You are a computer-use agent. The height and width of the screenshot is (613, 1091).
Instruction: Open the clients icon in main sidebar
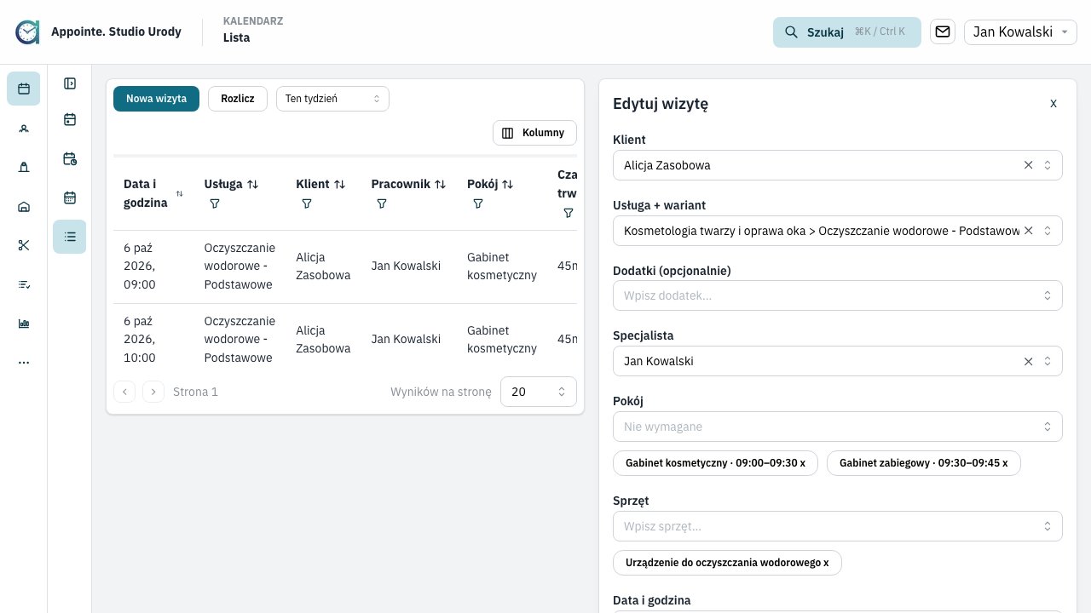pos(24,129)
